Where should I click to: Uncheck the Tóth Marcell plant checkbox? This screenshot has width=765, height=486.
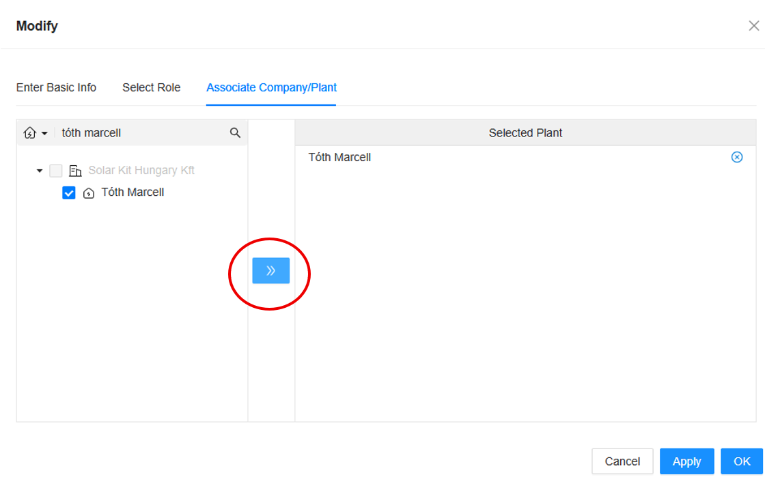[x=69, y=193]
